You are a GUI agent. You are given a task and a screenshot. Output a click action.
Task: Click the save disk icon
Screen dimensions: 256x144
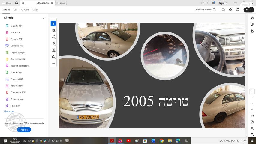point(223,10)
